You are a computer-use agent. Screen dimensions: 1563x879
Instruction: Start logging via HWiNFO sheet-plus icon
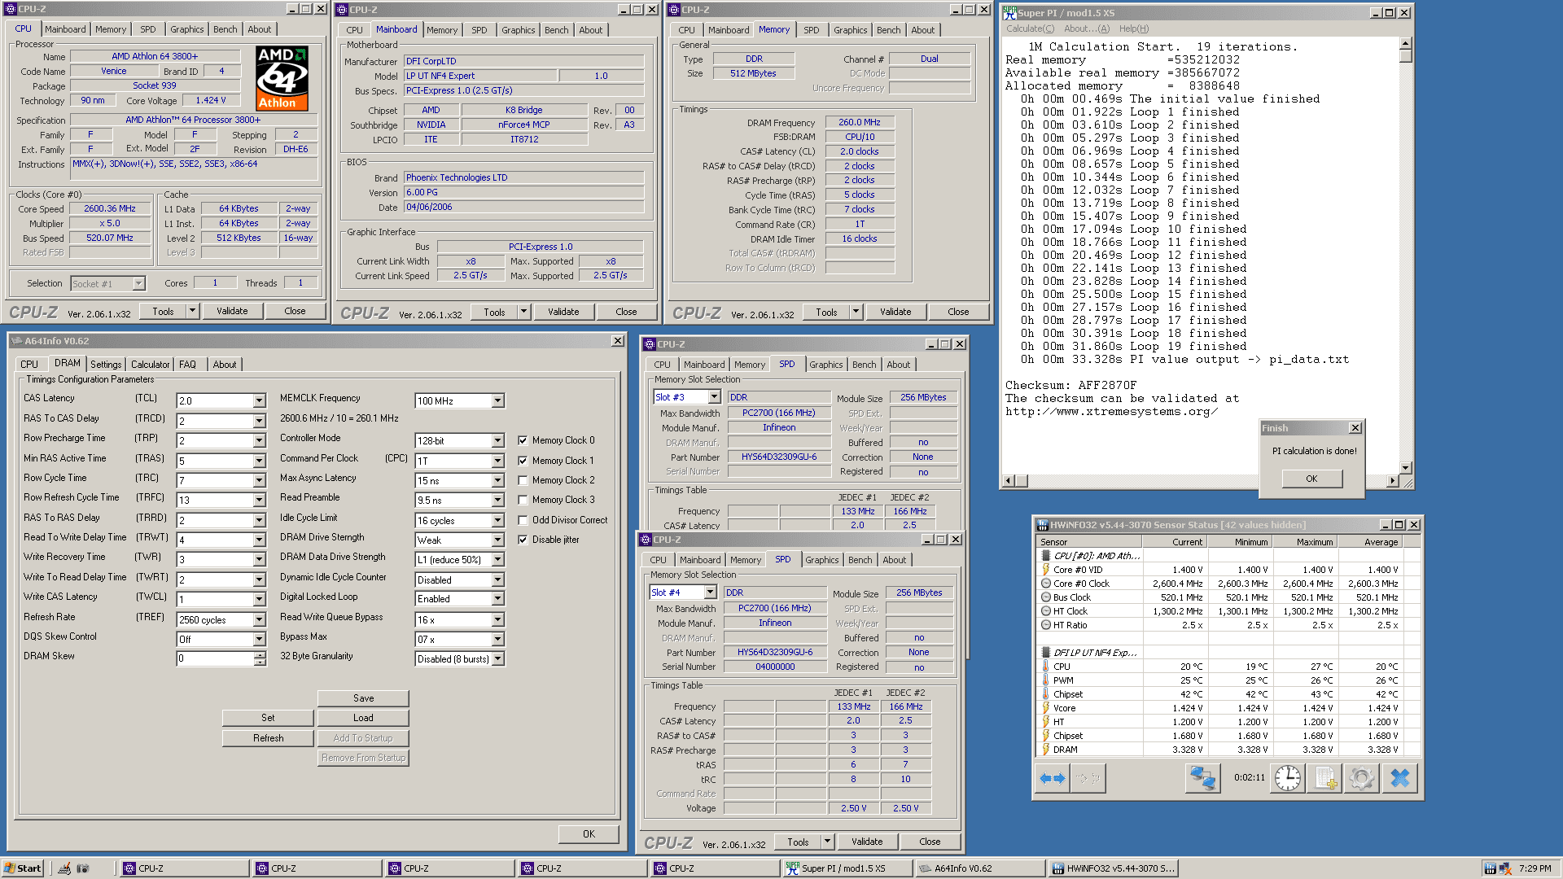pyautogui.click(x=1326, y=778)
